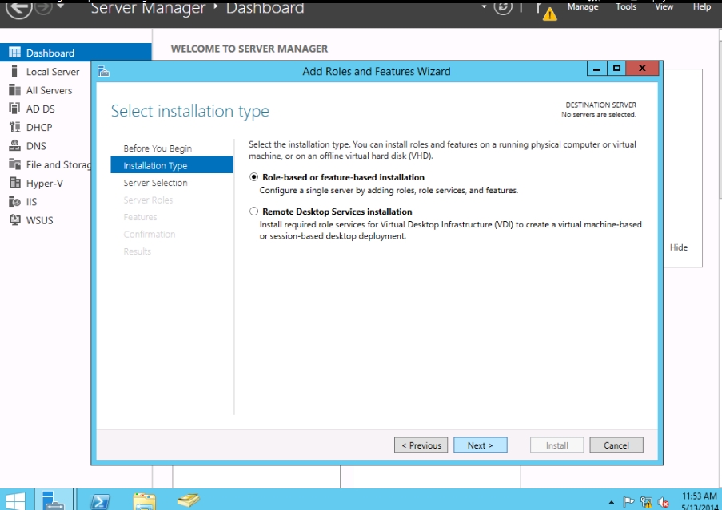Launch PowerShell from the taskbar
722x510 pixels.
[100, 500]
